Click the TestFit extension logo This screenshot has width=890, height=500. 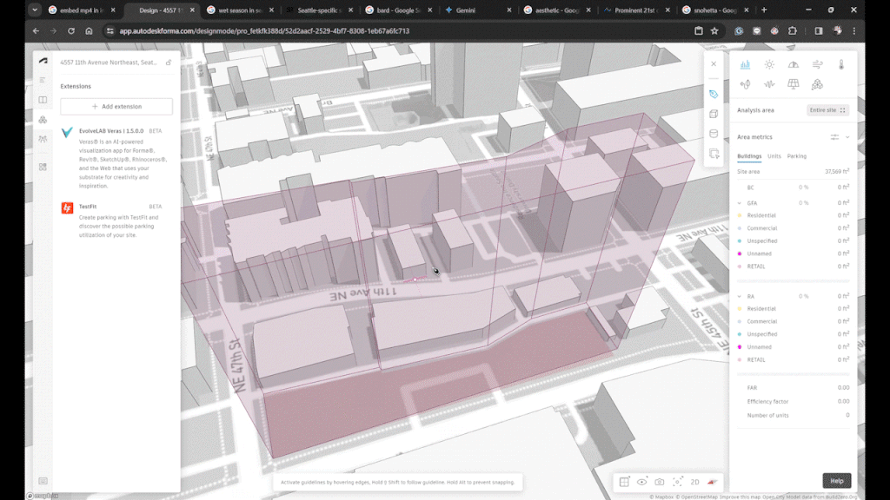point(67,208)
